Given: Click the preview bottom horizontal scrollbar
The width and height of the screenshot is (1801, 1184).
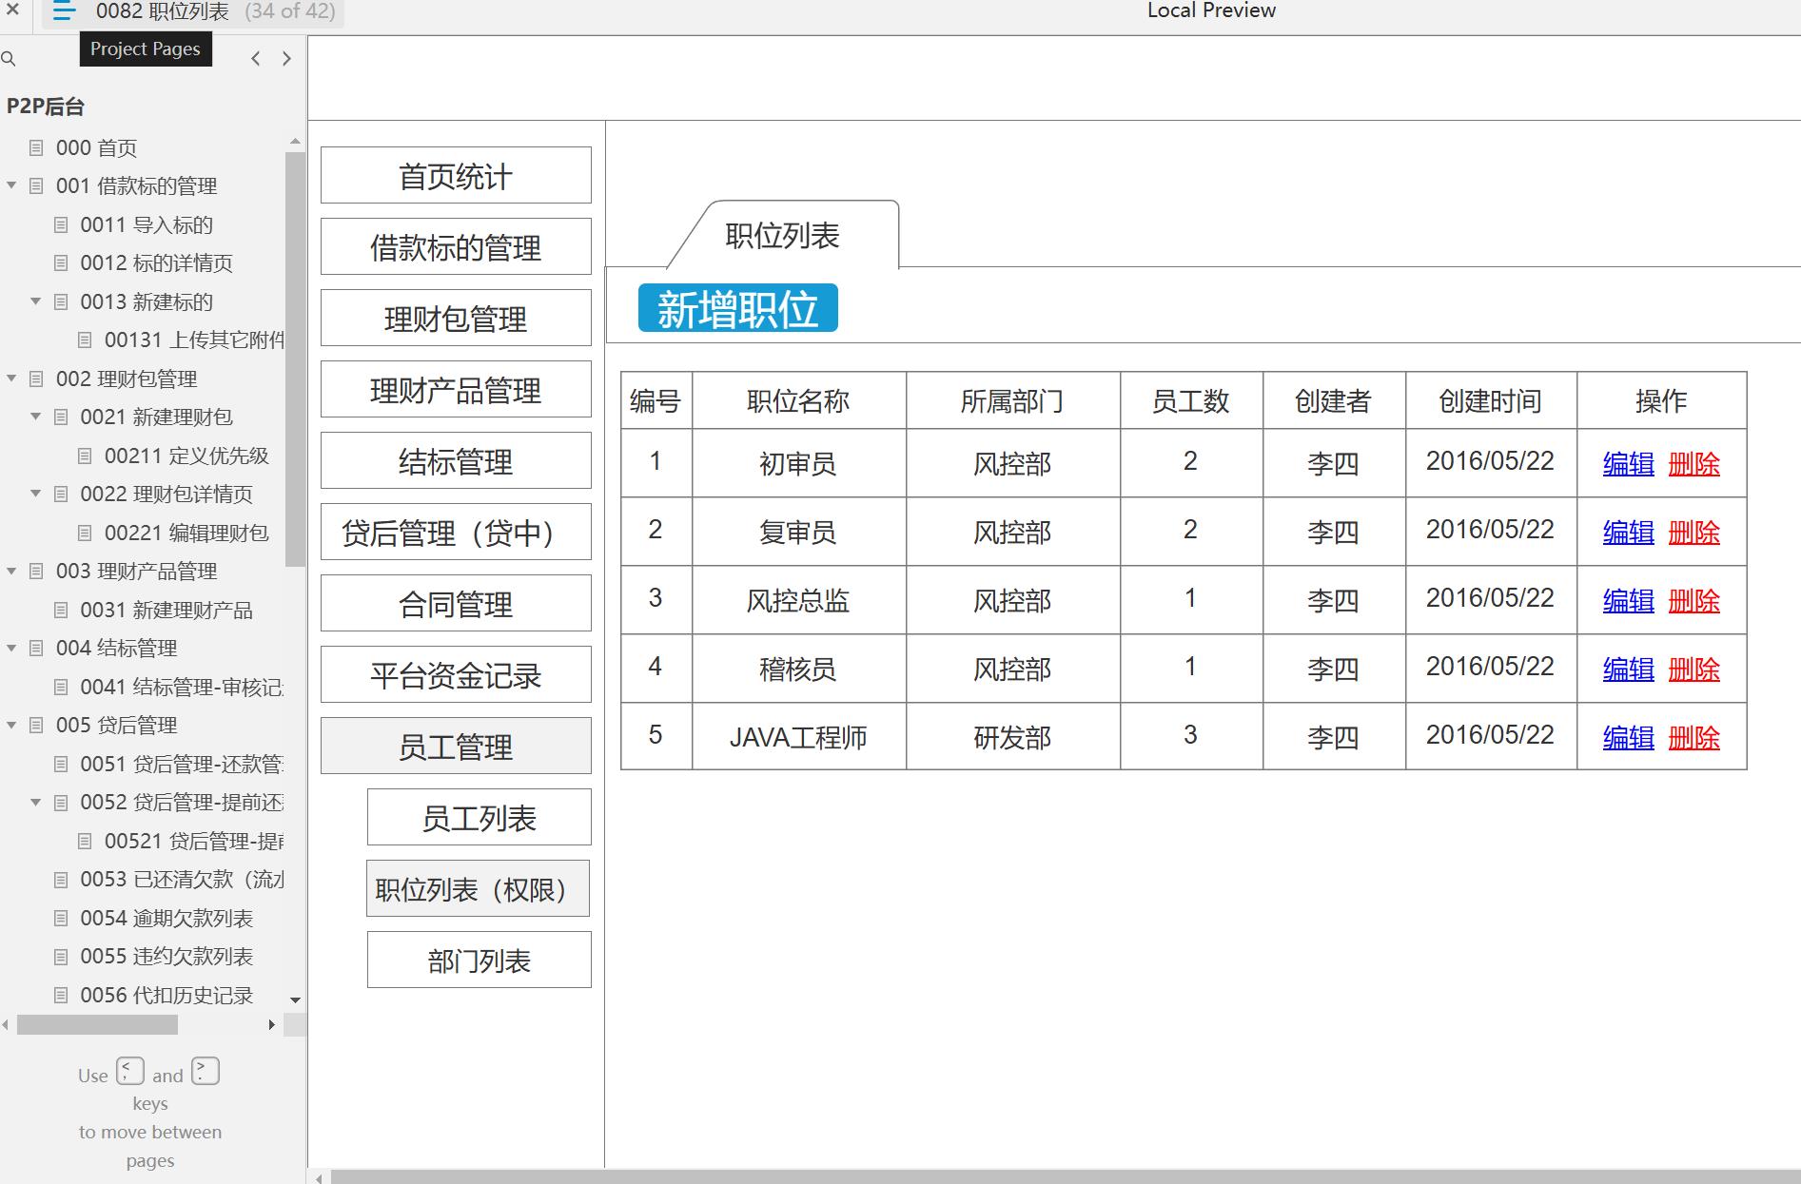Looking at the screenshot, I should (1066, 1177).
